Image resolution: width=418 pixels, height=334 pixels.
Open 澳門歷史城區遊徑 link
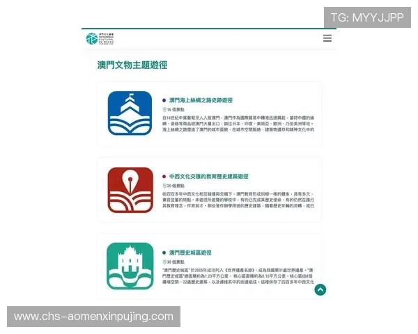pos(190,253)
